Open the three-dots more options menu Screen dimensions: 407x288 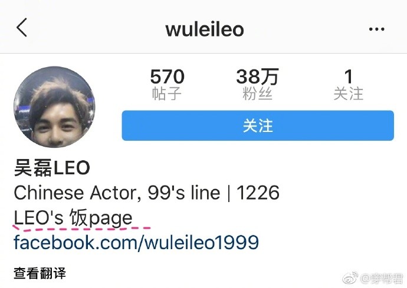[x=377, y=29]
